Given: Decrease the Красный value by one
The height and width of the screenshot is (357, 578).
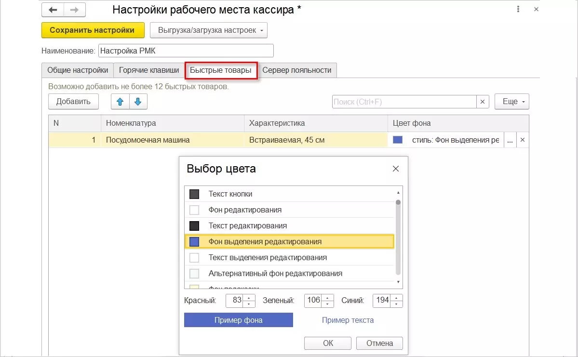Looking at the screenshot, I should click(x=249, y=304).
